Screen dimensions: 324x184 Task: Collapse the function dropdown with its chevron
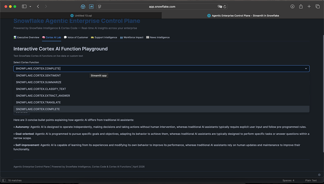pyautogui.click(x=306, y=69)
